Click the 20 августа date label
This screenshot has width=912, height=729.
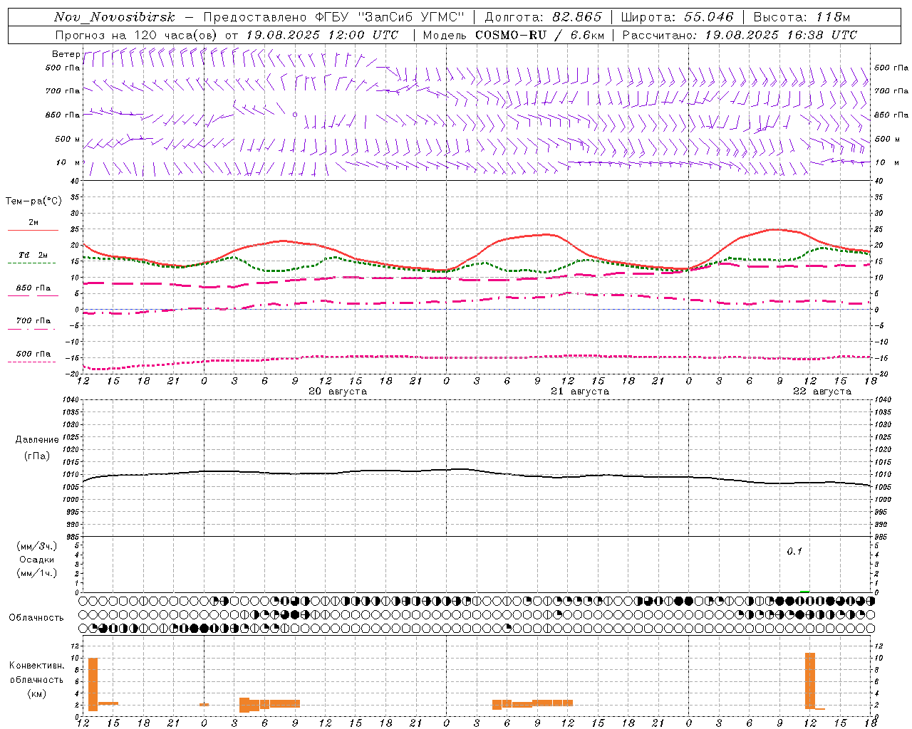coord(338,392)
